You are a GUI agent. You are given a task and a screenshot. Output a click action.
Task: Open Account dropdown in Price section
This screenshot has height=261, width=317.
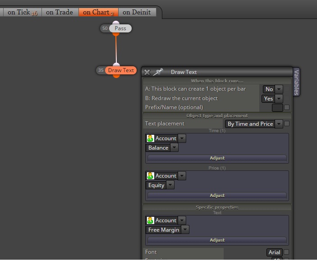coord(182,176)
